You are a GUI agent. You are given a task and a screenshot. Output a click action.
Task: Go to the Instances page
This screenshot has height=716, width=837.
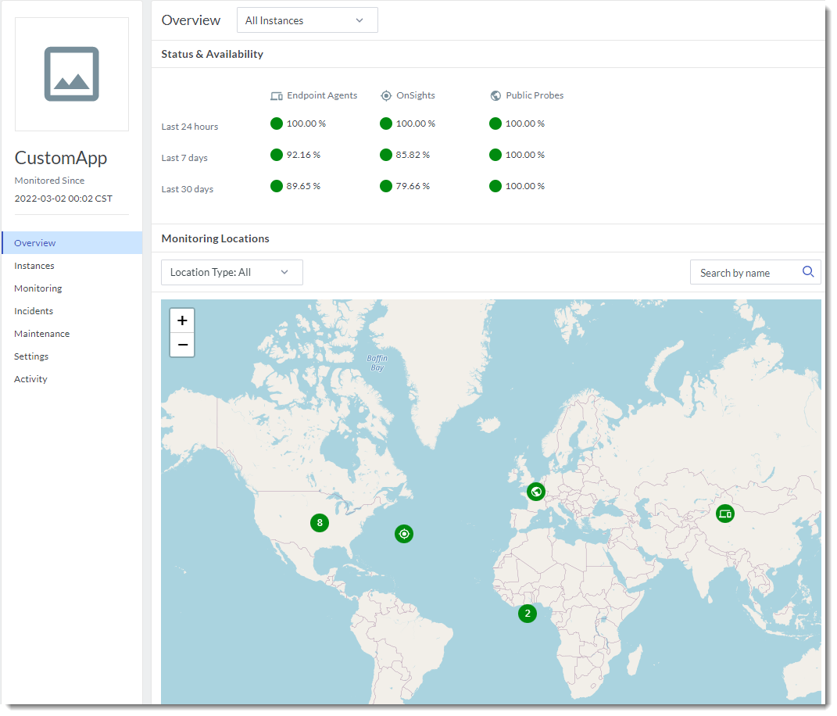(x=32, y=265)
